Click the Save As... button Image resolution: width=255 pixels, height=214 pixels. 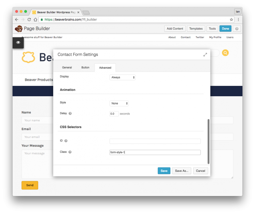[x=182, y=171]
